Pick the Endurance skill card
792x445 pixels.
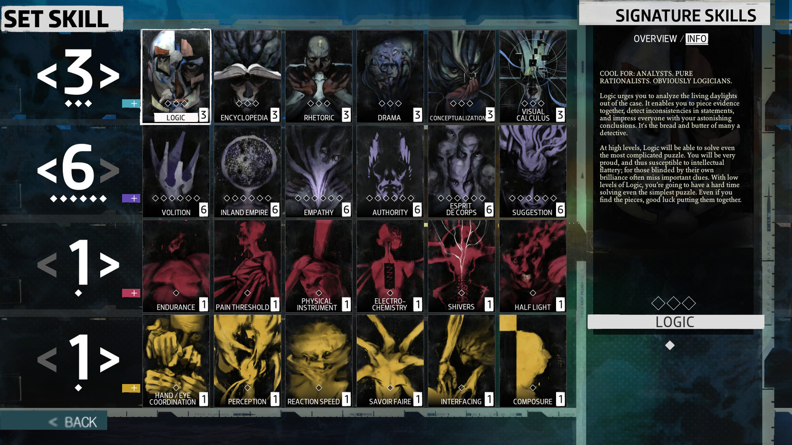click(x=176, y=267)
